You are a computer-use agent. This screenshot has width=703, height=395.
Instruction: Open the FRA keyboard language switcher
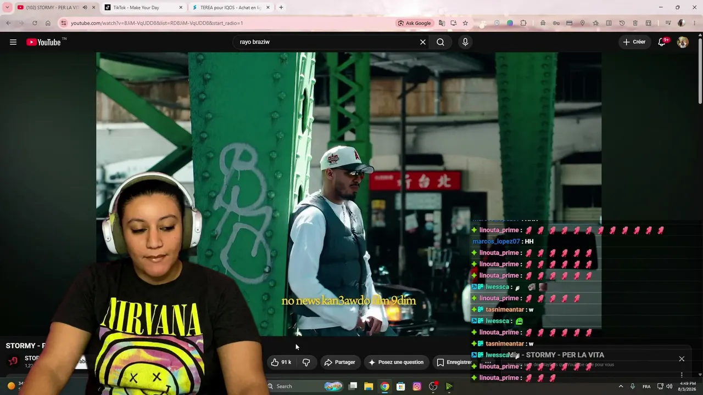(x=646, y=386)
